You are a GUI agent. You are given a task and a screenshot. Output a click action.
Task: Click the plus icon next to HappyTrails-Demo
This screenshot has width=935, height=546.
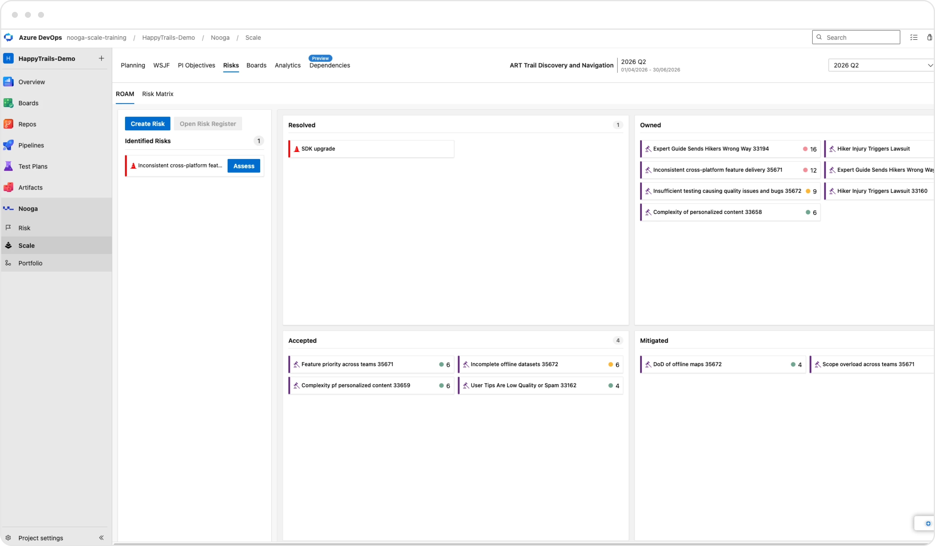click(101, 58)
